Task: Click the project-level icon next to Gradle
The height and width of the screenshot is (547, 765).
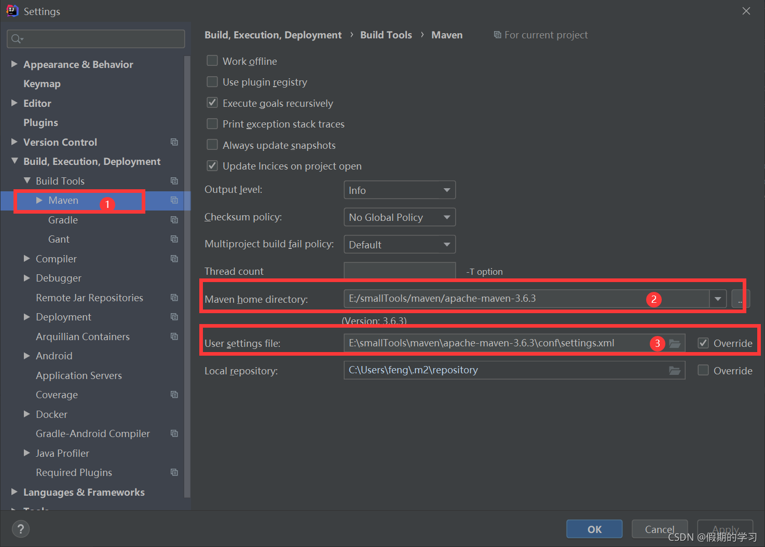Action: point(174,220)
